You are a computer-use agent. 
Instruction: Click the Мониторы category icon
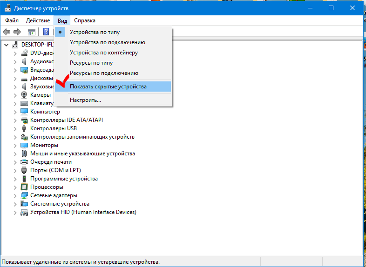pyautogui.click(x=24, y=145)
